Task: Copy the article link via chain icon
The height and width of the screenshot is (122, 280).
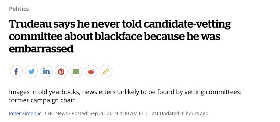Action: [x=106, y=71]
